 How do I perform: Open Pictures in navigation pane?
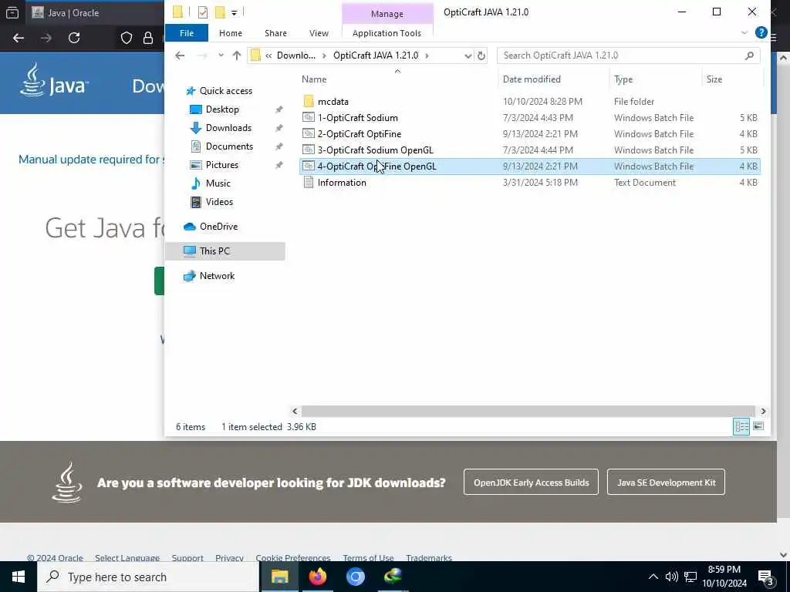[x=221, y=165]
